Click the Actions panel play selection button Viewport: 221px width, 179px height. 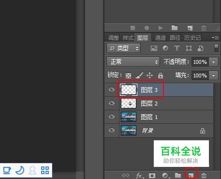(161, 28)
